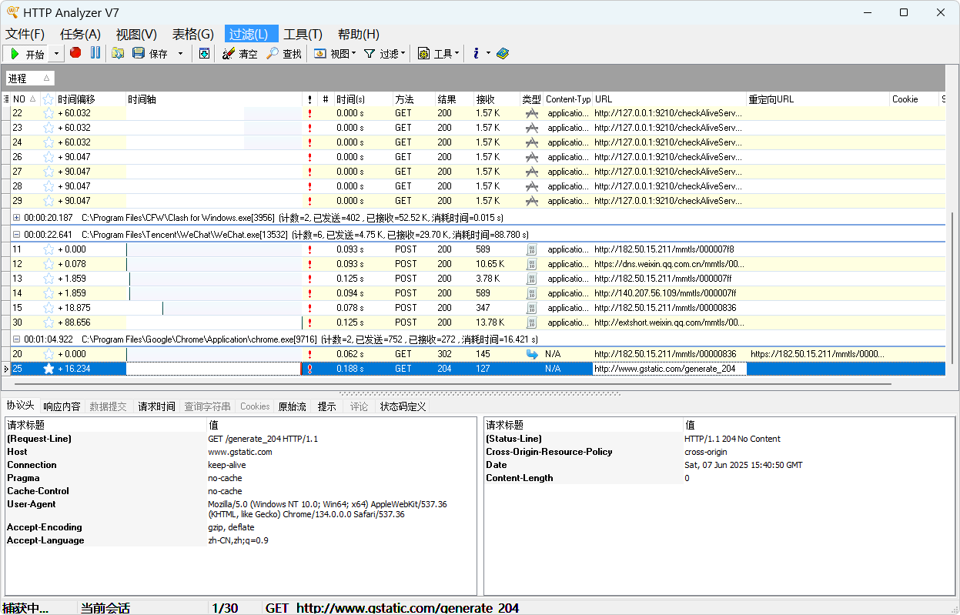Open the 视图 toolbar dropdown
Screen dimensions: 960x615
point(353,54)
